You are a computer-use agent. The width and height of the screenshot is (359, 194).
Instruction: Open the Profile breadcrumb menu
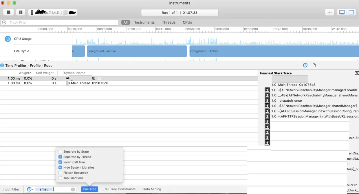(x=35, y=66)
